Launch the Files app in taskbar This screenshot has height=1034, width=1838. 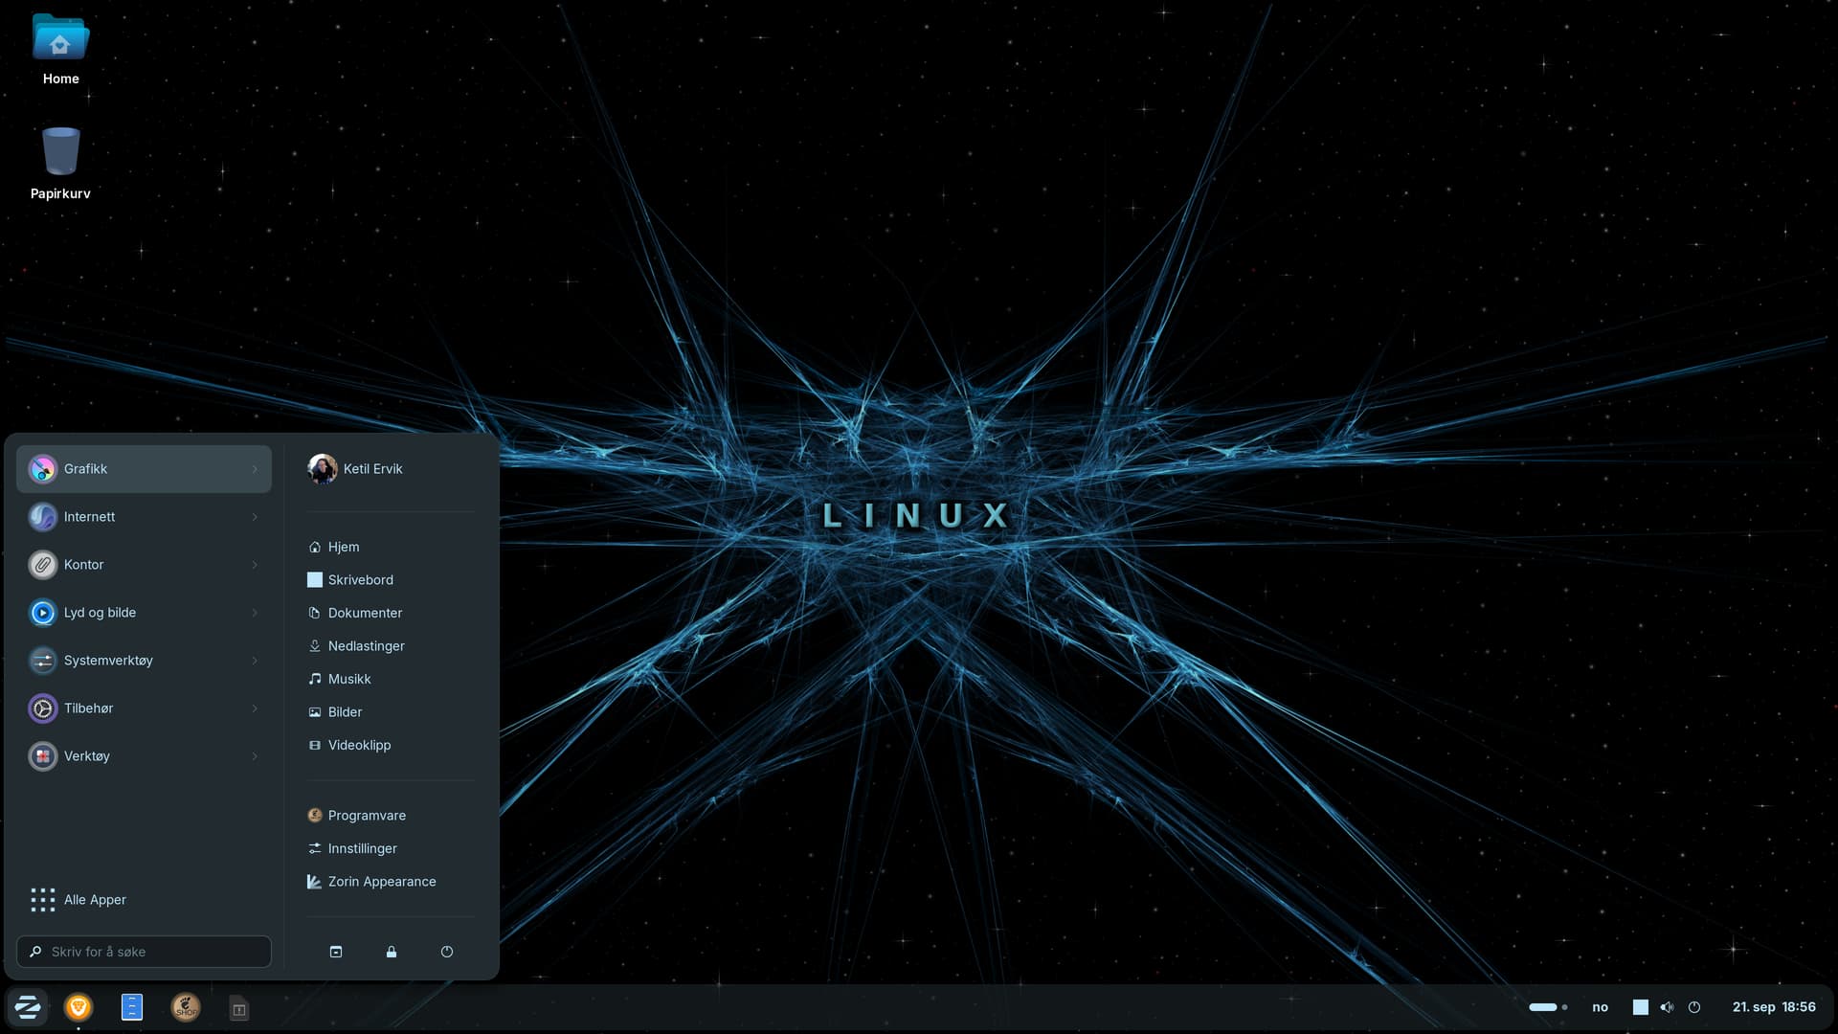(x=132, y=1007)
